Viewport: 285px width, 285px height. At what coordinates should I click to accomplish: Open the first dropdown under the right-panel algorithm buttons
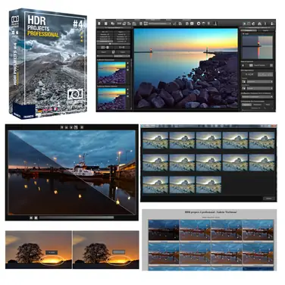coord(260,82)
